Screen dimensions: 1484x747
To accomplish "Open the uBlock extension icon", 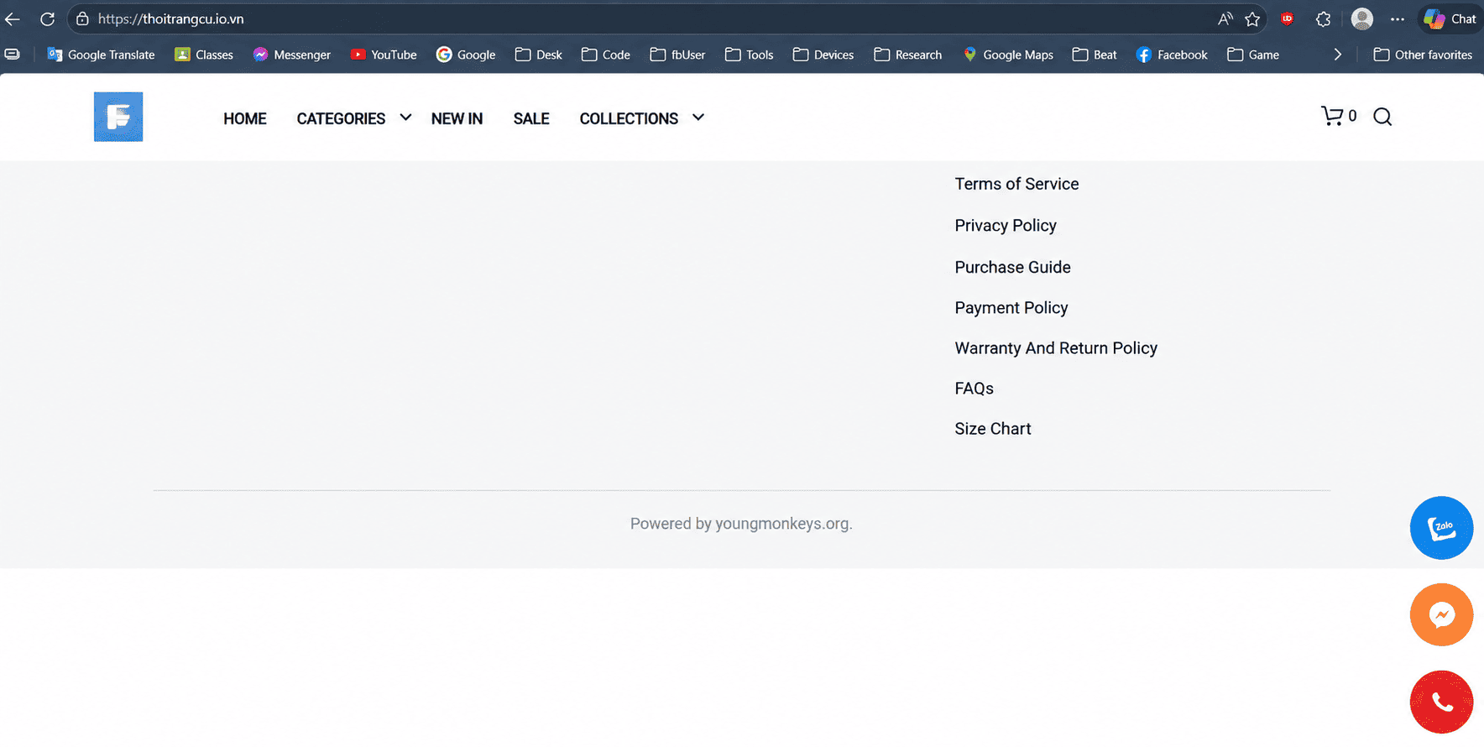I will [1287, 18].
